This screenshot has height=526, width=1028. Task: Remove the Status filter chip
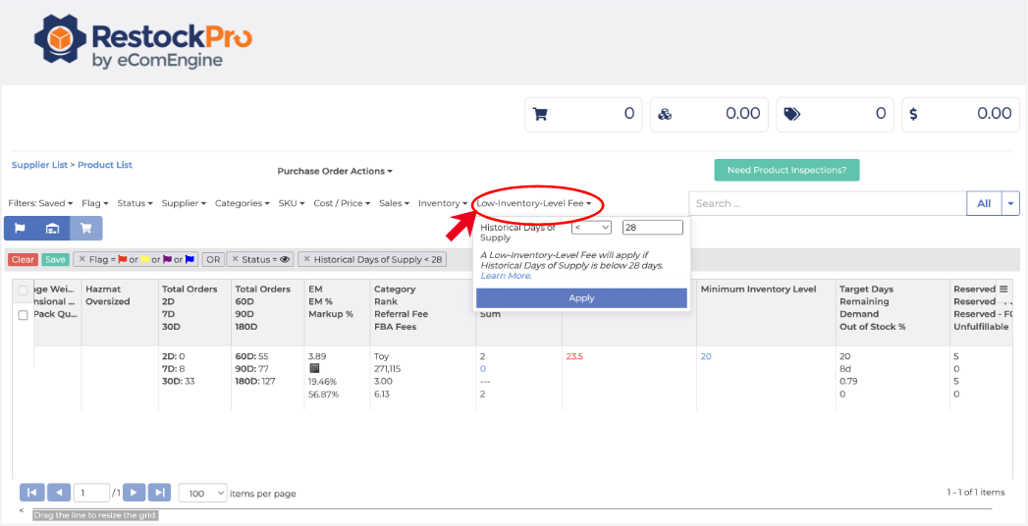(235, 260)
